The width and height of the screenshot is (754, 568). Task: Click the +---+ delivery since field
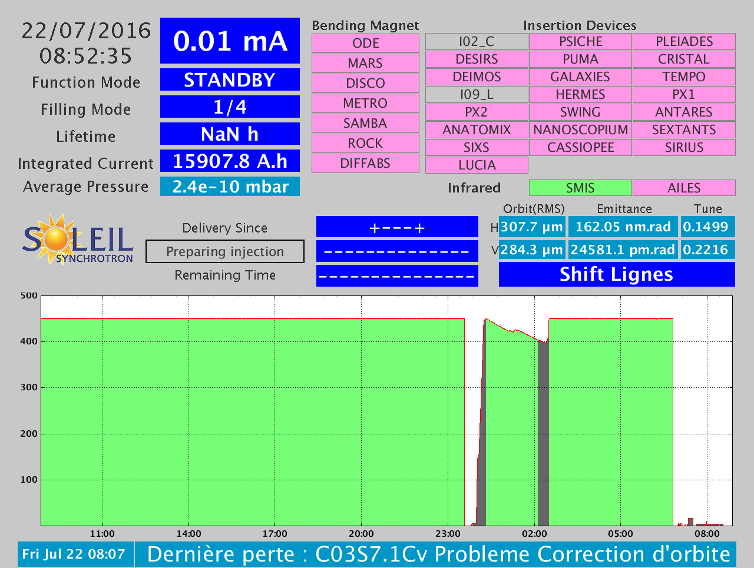[397, 227]
